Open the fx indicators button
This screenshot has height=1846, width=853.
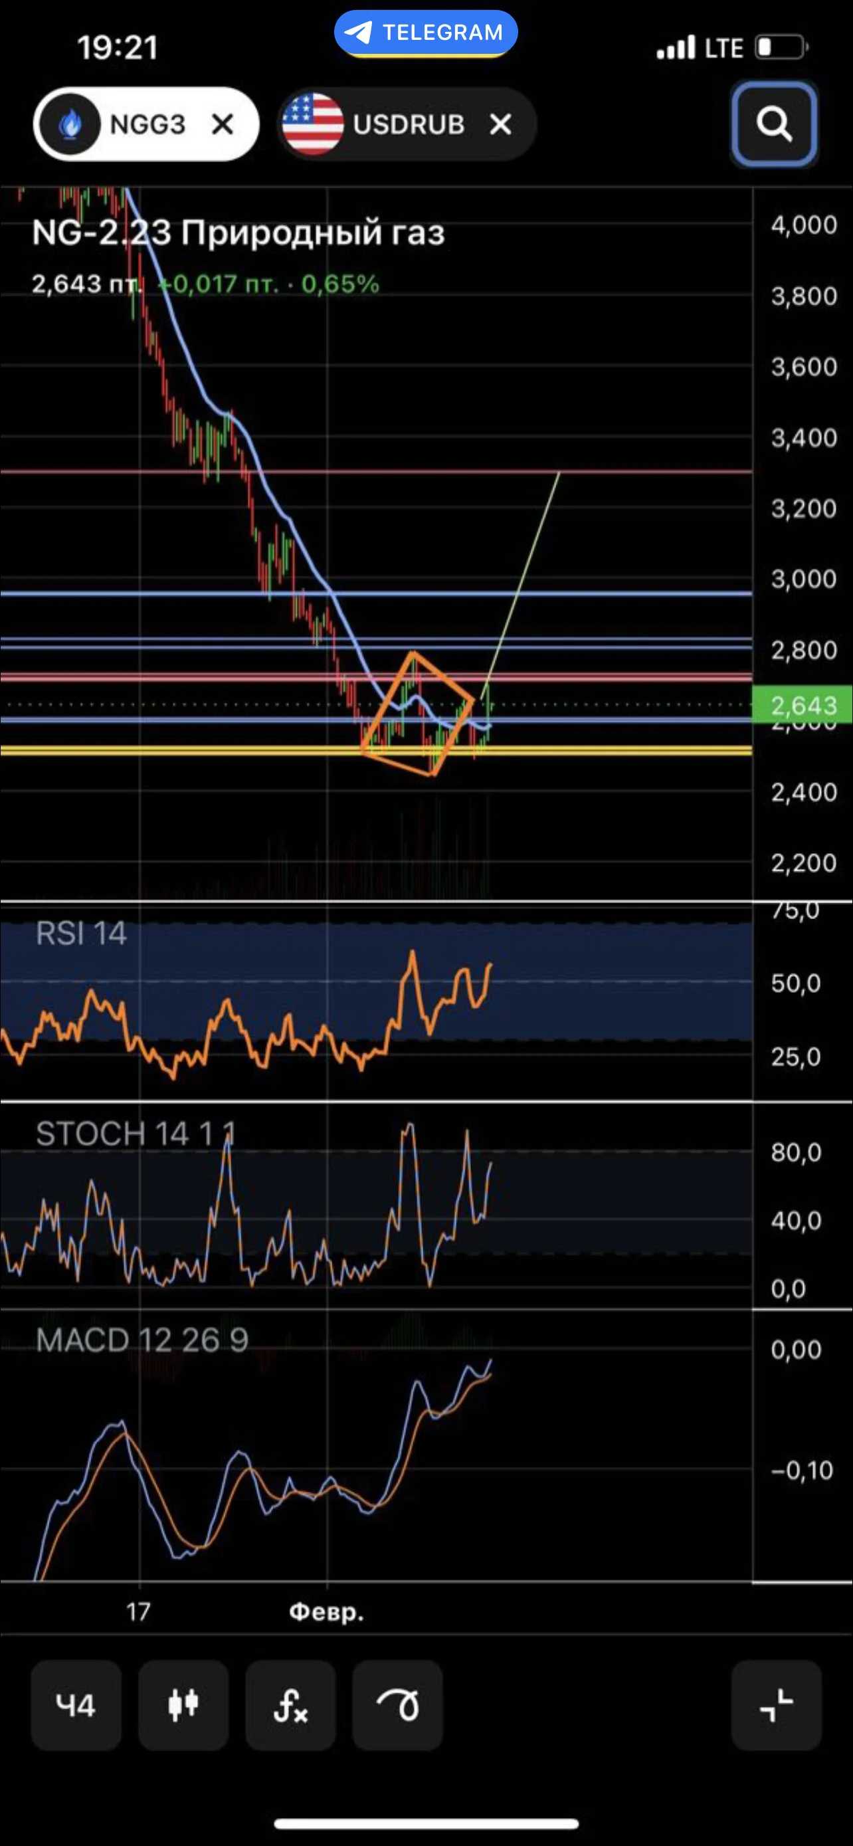pyautogui.click(x=291, y=1706)
